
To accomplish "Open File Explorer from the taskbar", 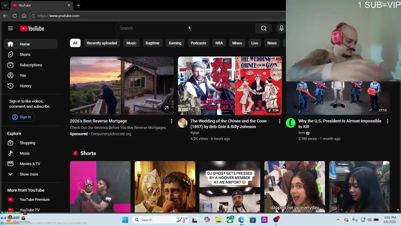I will click(218, 220).
